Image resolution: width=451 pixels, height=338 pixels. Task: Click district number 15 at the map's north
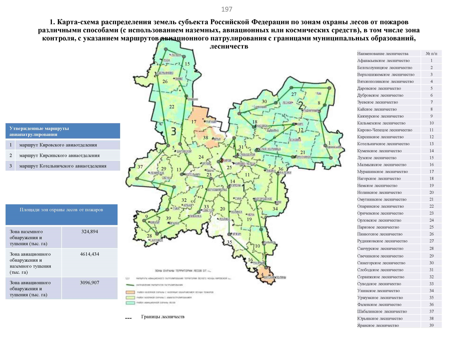[x=187, y=64]
